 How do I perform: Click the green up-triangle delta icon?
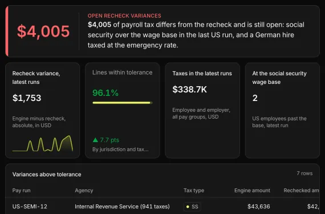(95, 140)
